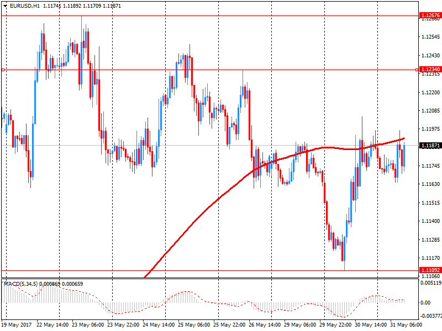Click the 1.12545 price scale value
Image resolution: width=442 pixels, height=331 pixels.
click(x=430, y=37)
